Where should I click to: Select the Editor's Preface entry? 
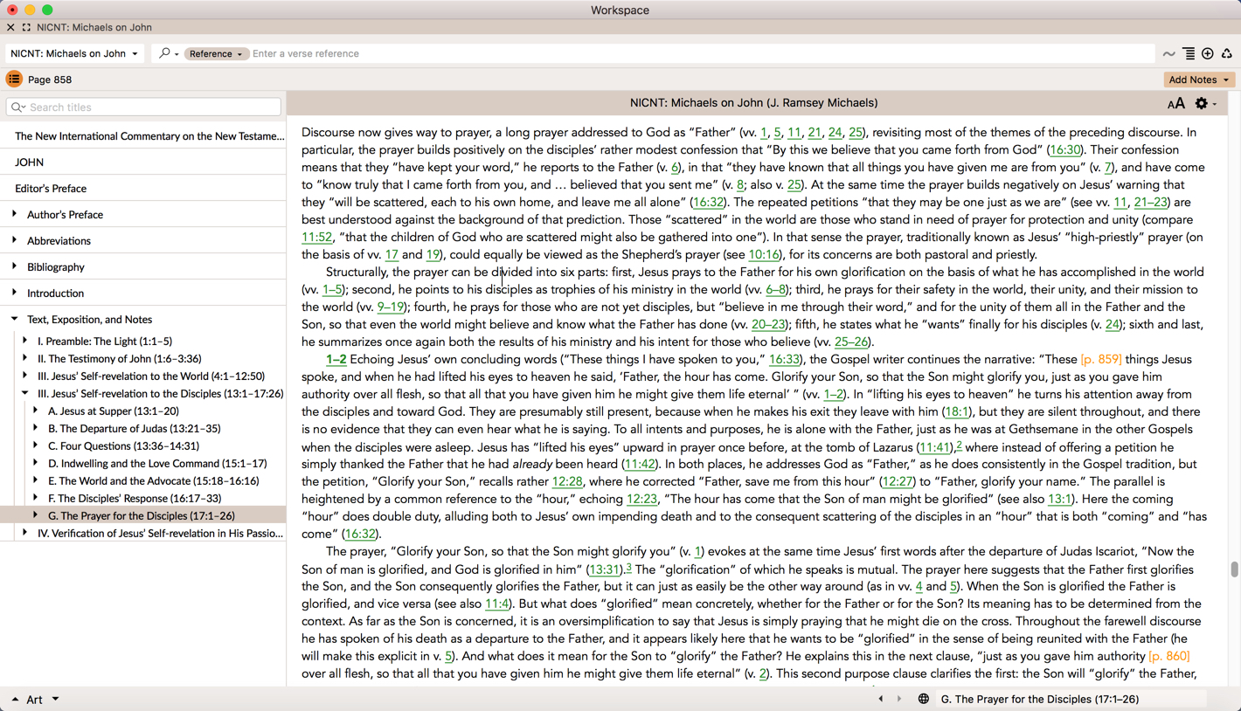click(51, 188)
